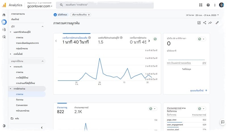Image resolution: width=227 pixels, height=132 pixels.
Task: Click the page_view event row
Action: point(186,120)
